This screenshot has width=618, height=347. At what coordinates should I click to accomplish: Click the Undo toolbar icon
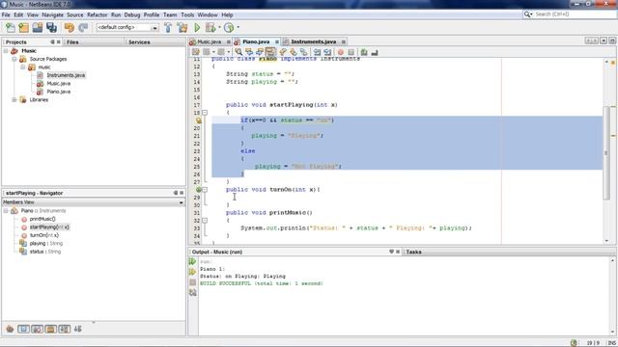coord(70,28)
